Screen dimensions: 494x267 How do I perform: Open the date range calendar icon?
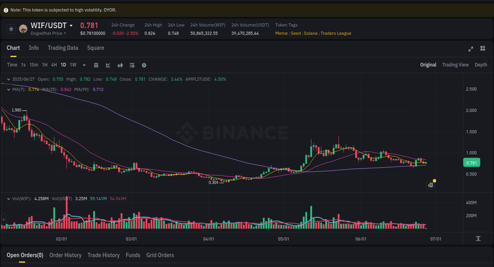[x=96, y=65]
